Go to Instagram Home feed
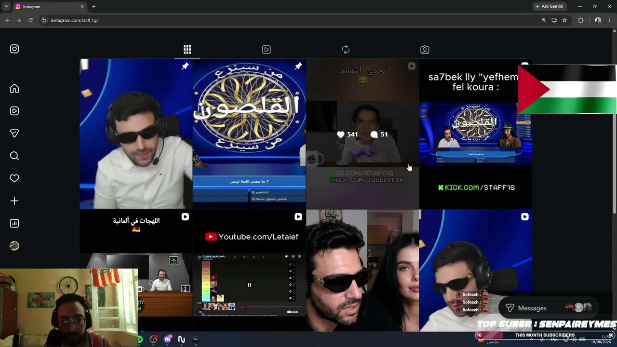Screen dimensions: 617x347 14,89
